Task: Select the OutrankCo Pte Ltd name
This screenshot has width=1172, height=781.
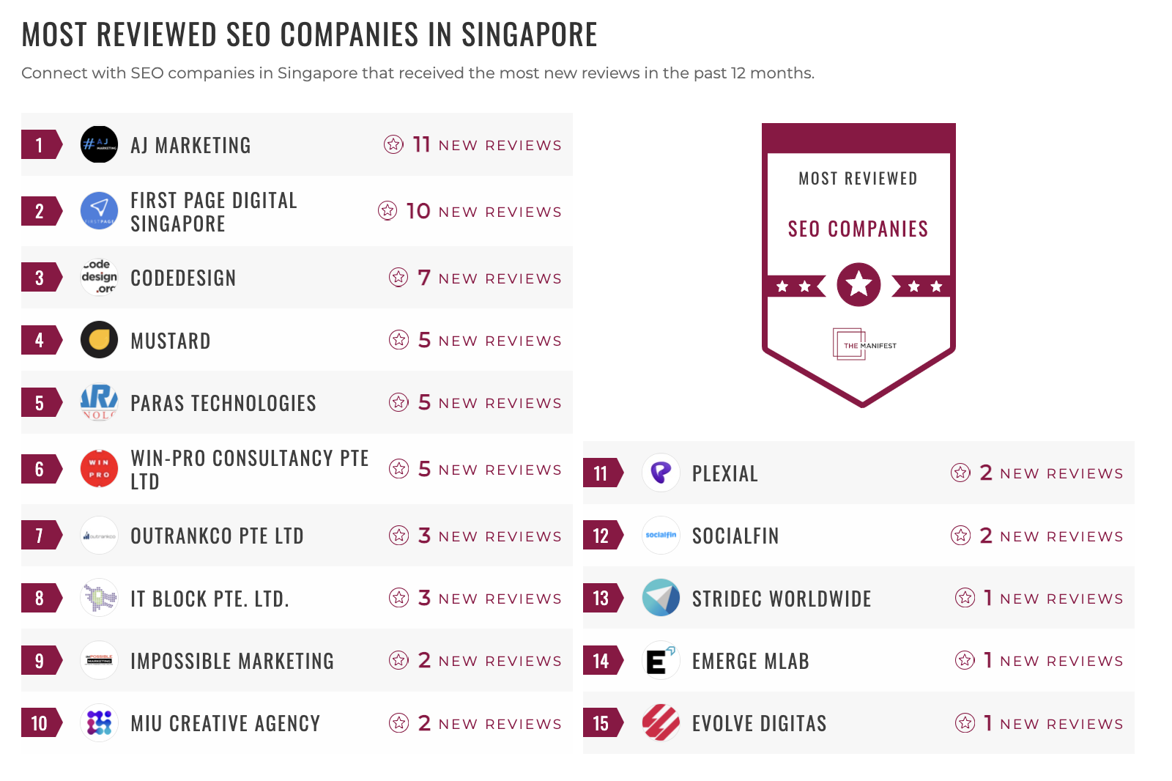Action: coord(217,536)
